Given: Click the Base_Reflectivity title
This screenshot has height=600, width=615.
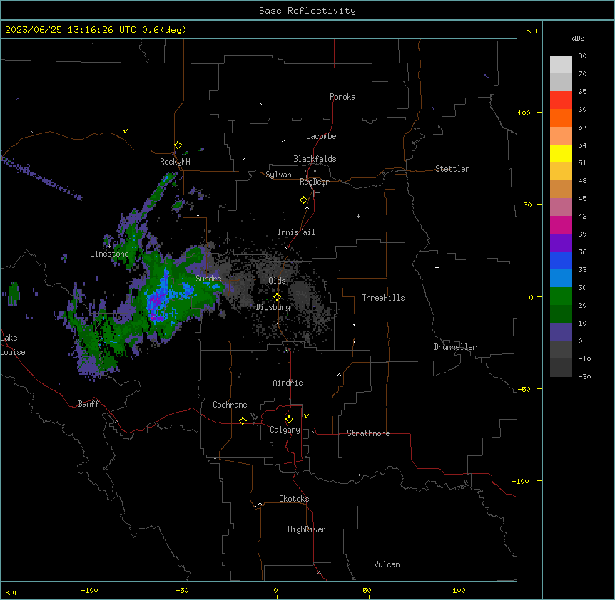Looking at the screenshot, I should [307, 11].
